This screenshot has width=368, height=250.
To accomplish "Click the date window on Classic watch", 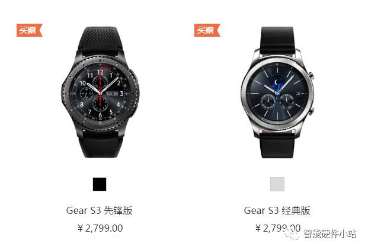I will (x=298, y=94).
